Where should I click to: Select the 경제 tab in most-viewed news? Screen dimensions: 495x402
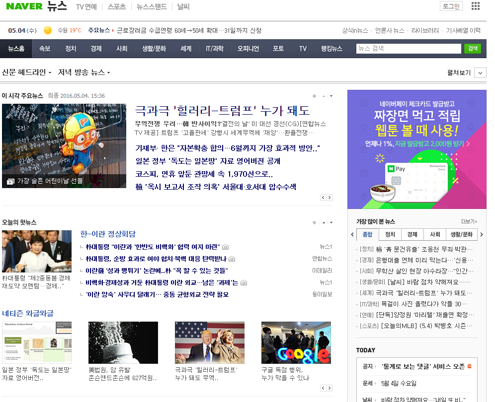pos(412,235)
